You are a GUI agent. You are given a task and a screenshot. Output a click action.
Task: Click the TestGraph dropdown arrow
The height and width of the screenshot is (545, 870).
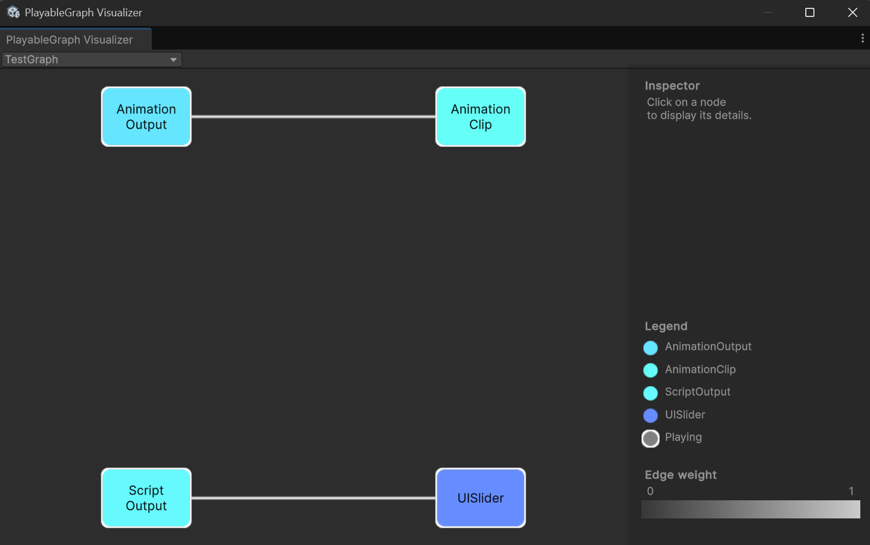pyautogui.click(x=174, y=60)
